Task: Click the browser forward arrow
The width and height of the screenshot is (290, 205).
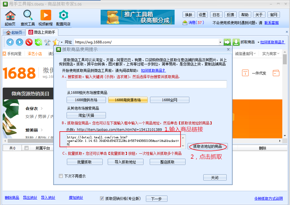Action: click(x=20, y=42)
